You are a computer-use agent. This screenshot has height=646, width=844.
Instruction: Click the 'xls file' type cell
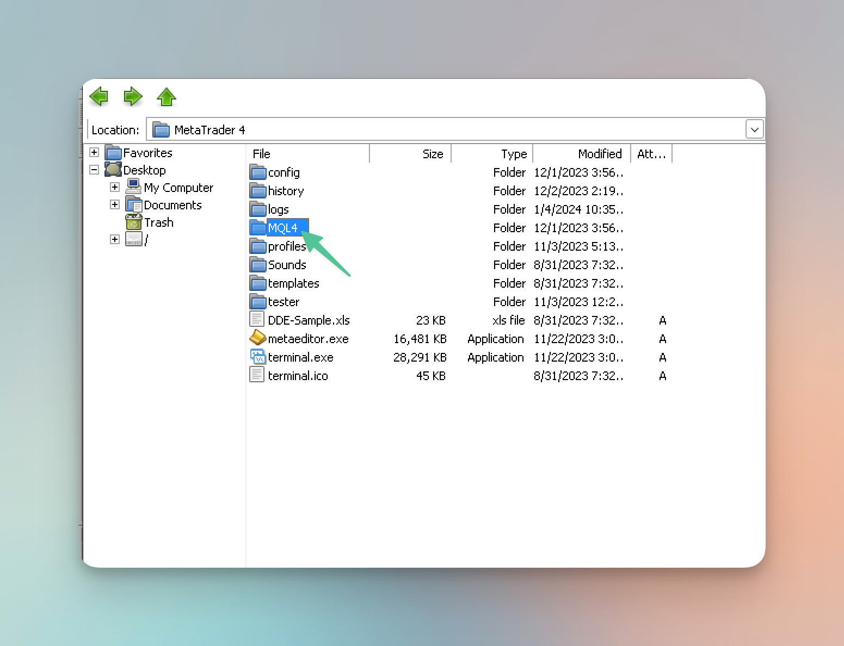point(509,320)
